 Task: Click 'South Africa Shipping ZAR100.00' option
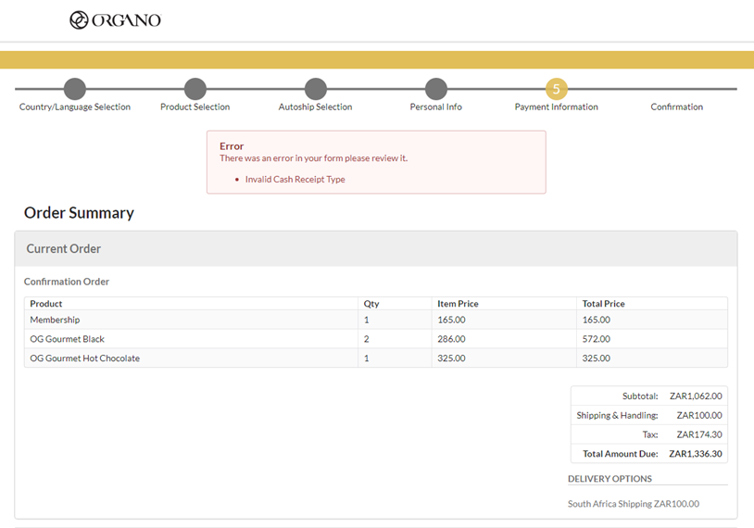(x=634, y=504)
